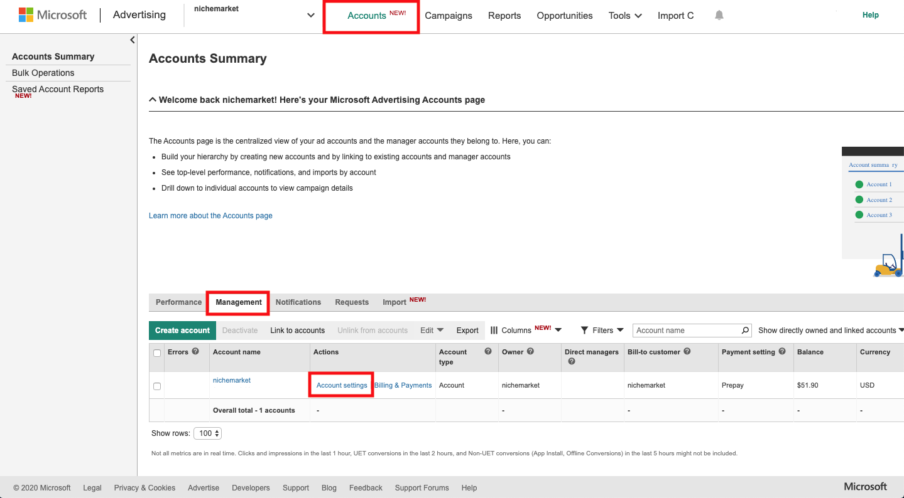Change the Show rows 100 selector

tap(207, 433)
